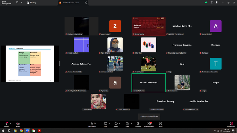Select Bima Satriya's photo tile
The height and width of the screenshot is (133, 237).
tap(182, 83)
